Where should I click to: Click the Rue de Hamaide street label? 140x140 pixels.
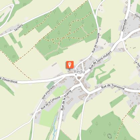tap(96, 43)
